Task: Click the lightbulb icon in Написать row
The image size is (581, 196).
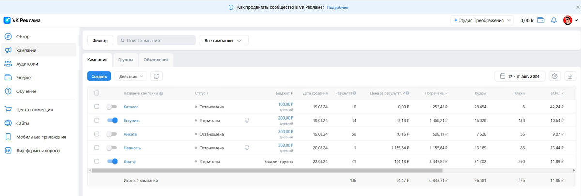Action: 247,147
